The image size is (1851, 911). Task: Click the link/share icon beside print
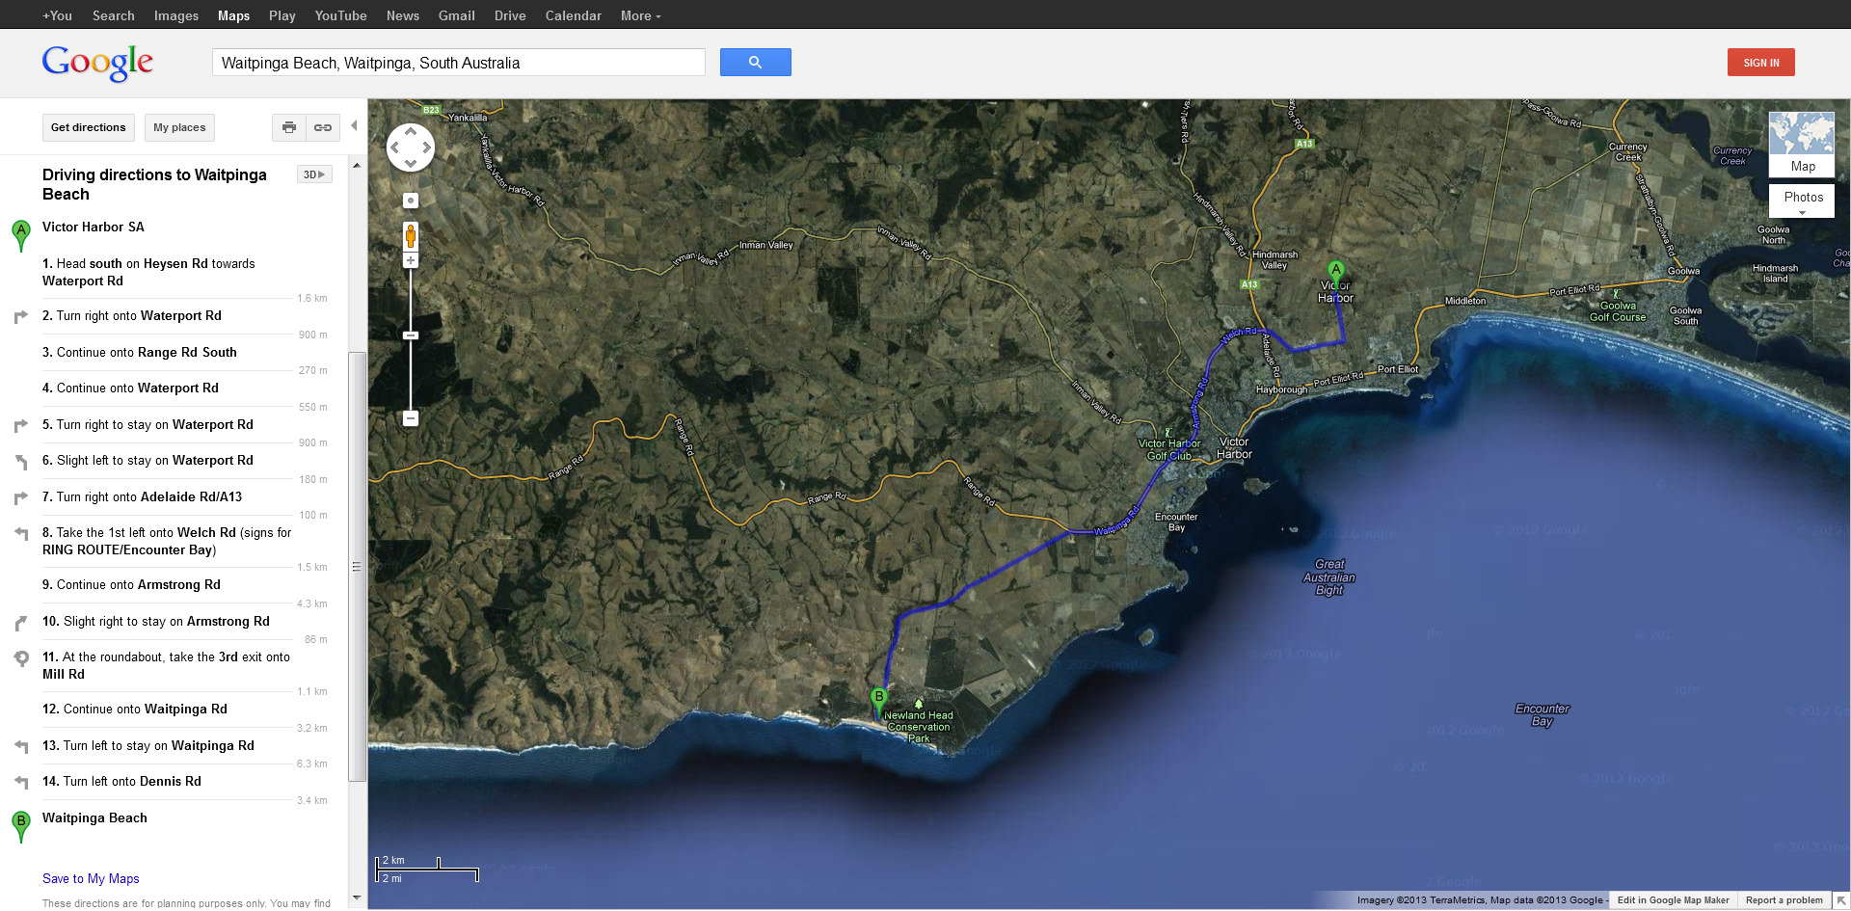(322, 126)
